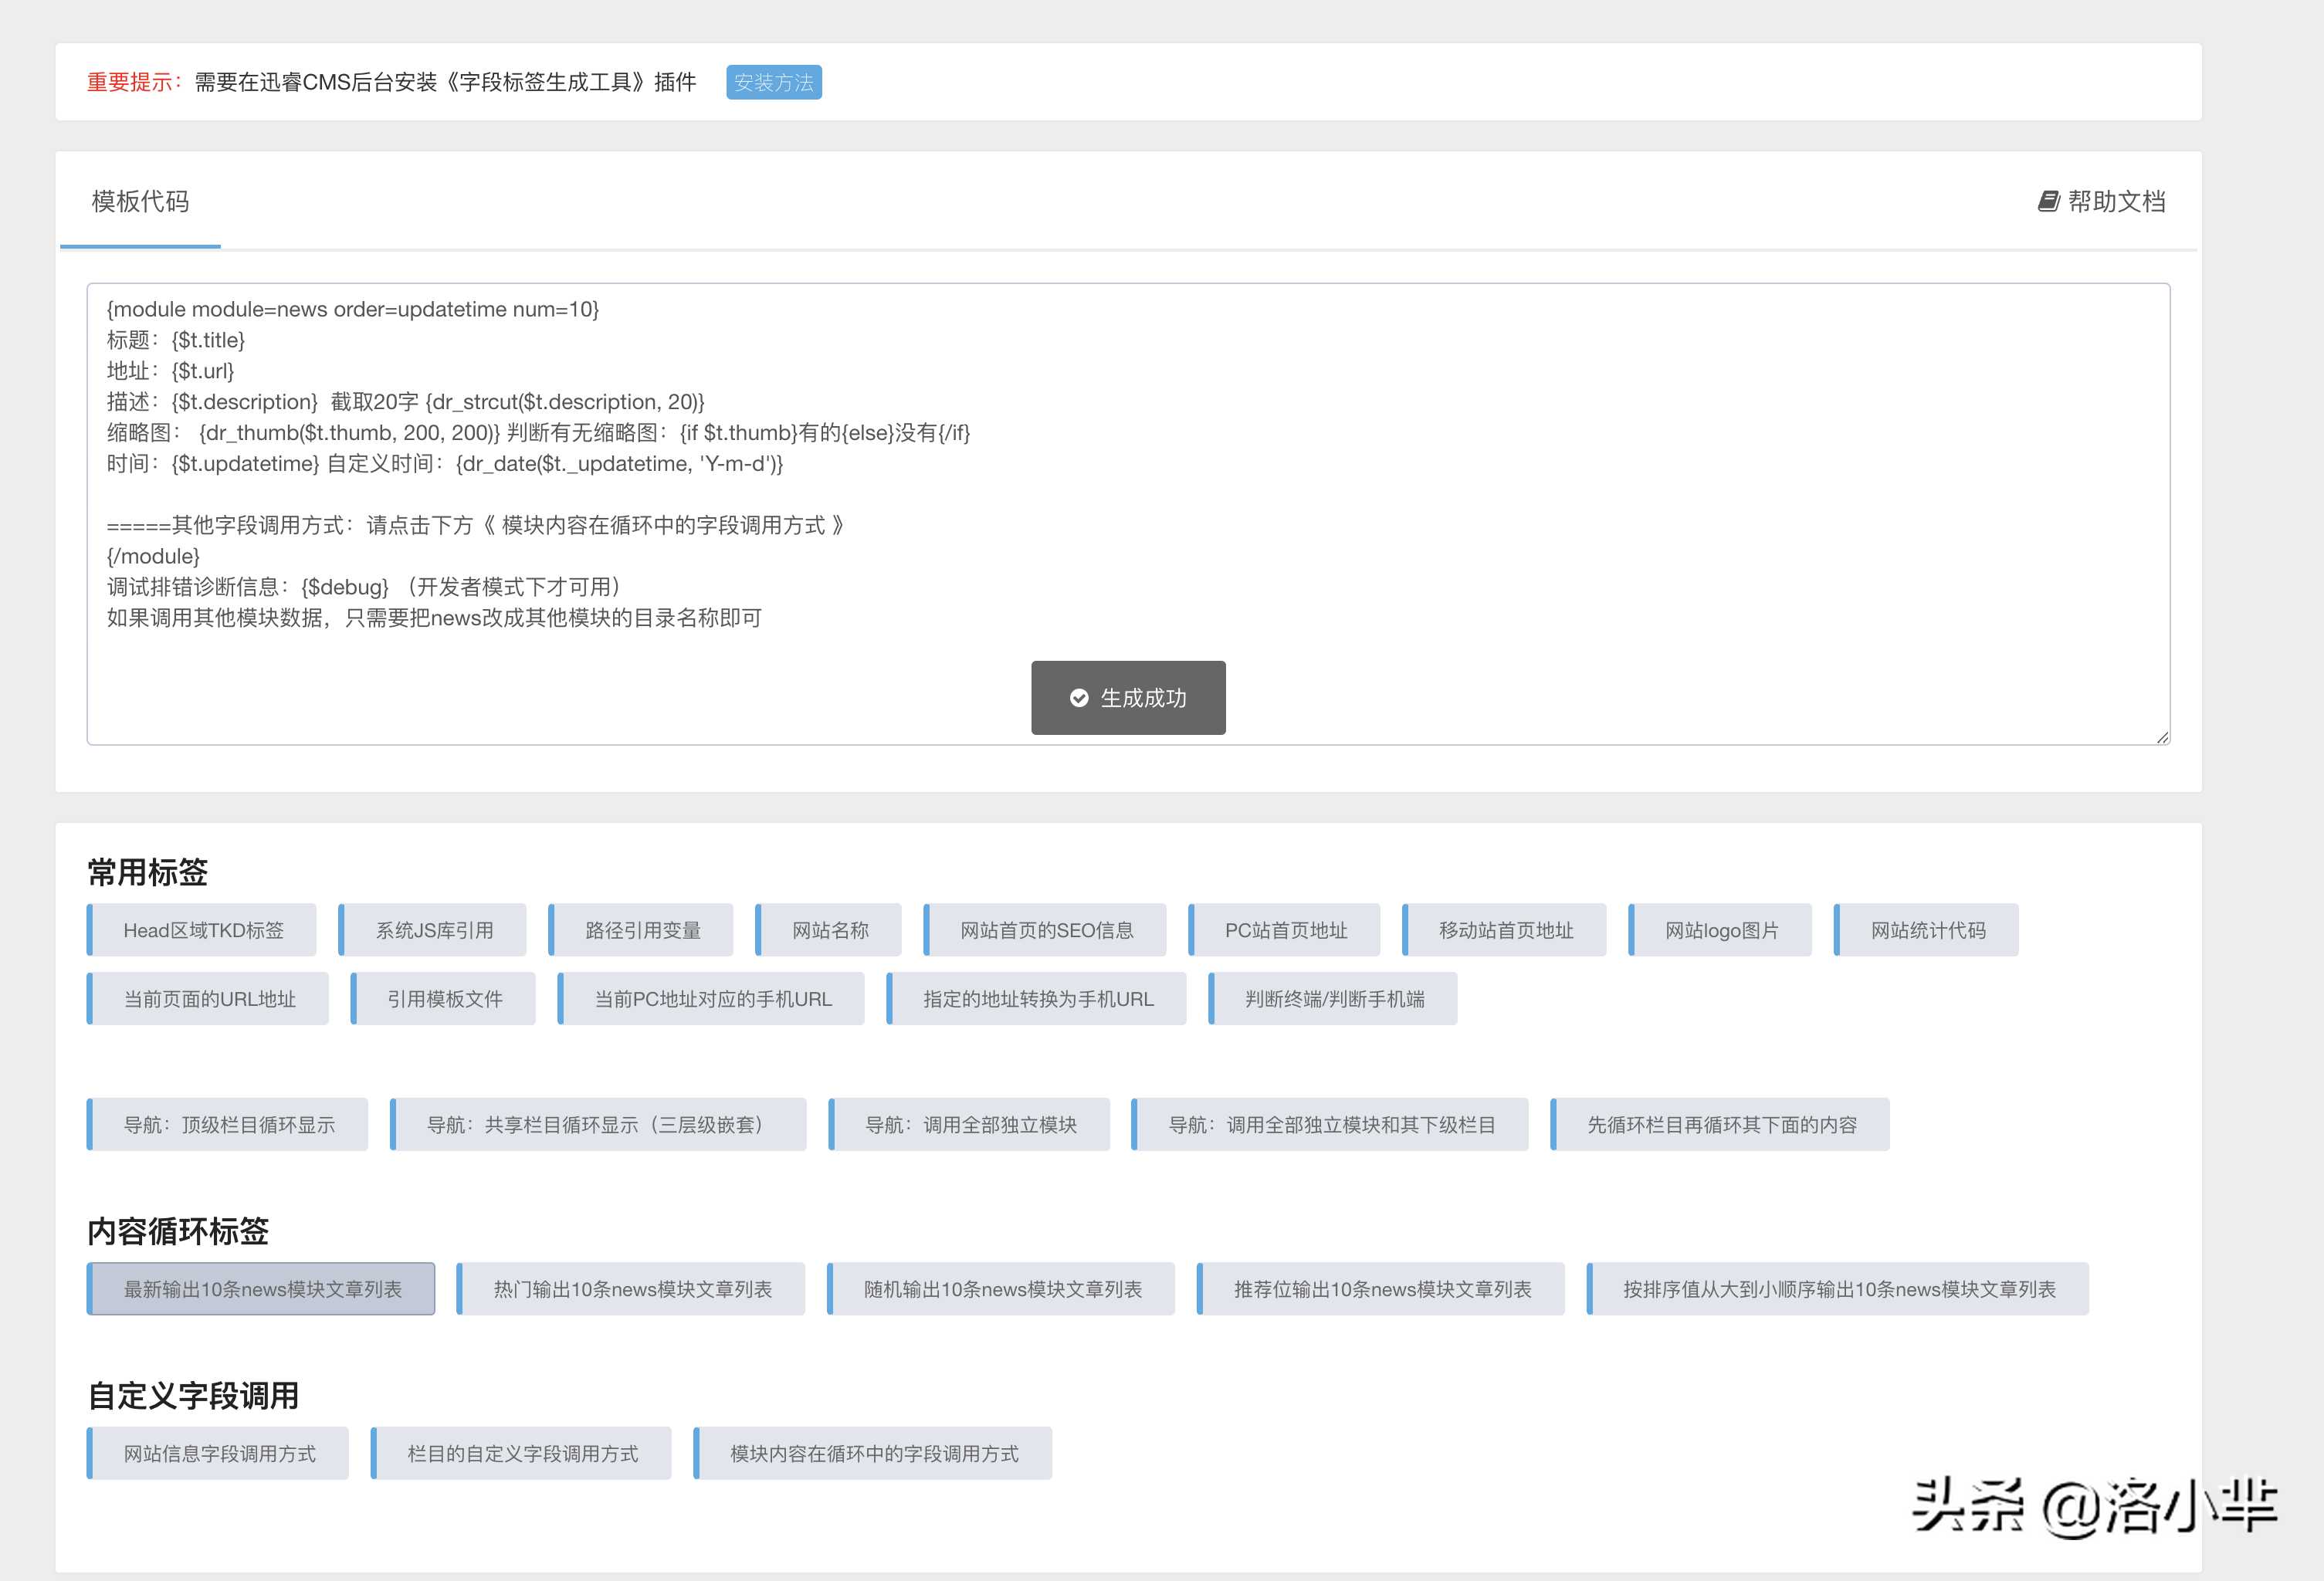Image resolution: width=2324 pixels, height=1581 pixels.
Task: Select the 移动站首页地址 tag
Action: (1505, 930)
